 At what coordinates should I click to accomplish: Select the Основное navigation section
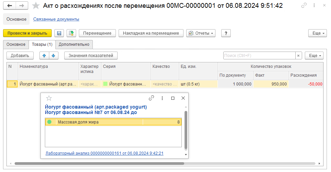(x=16, y=19)
